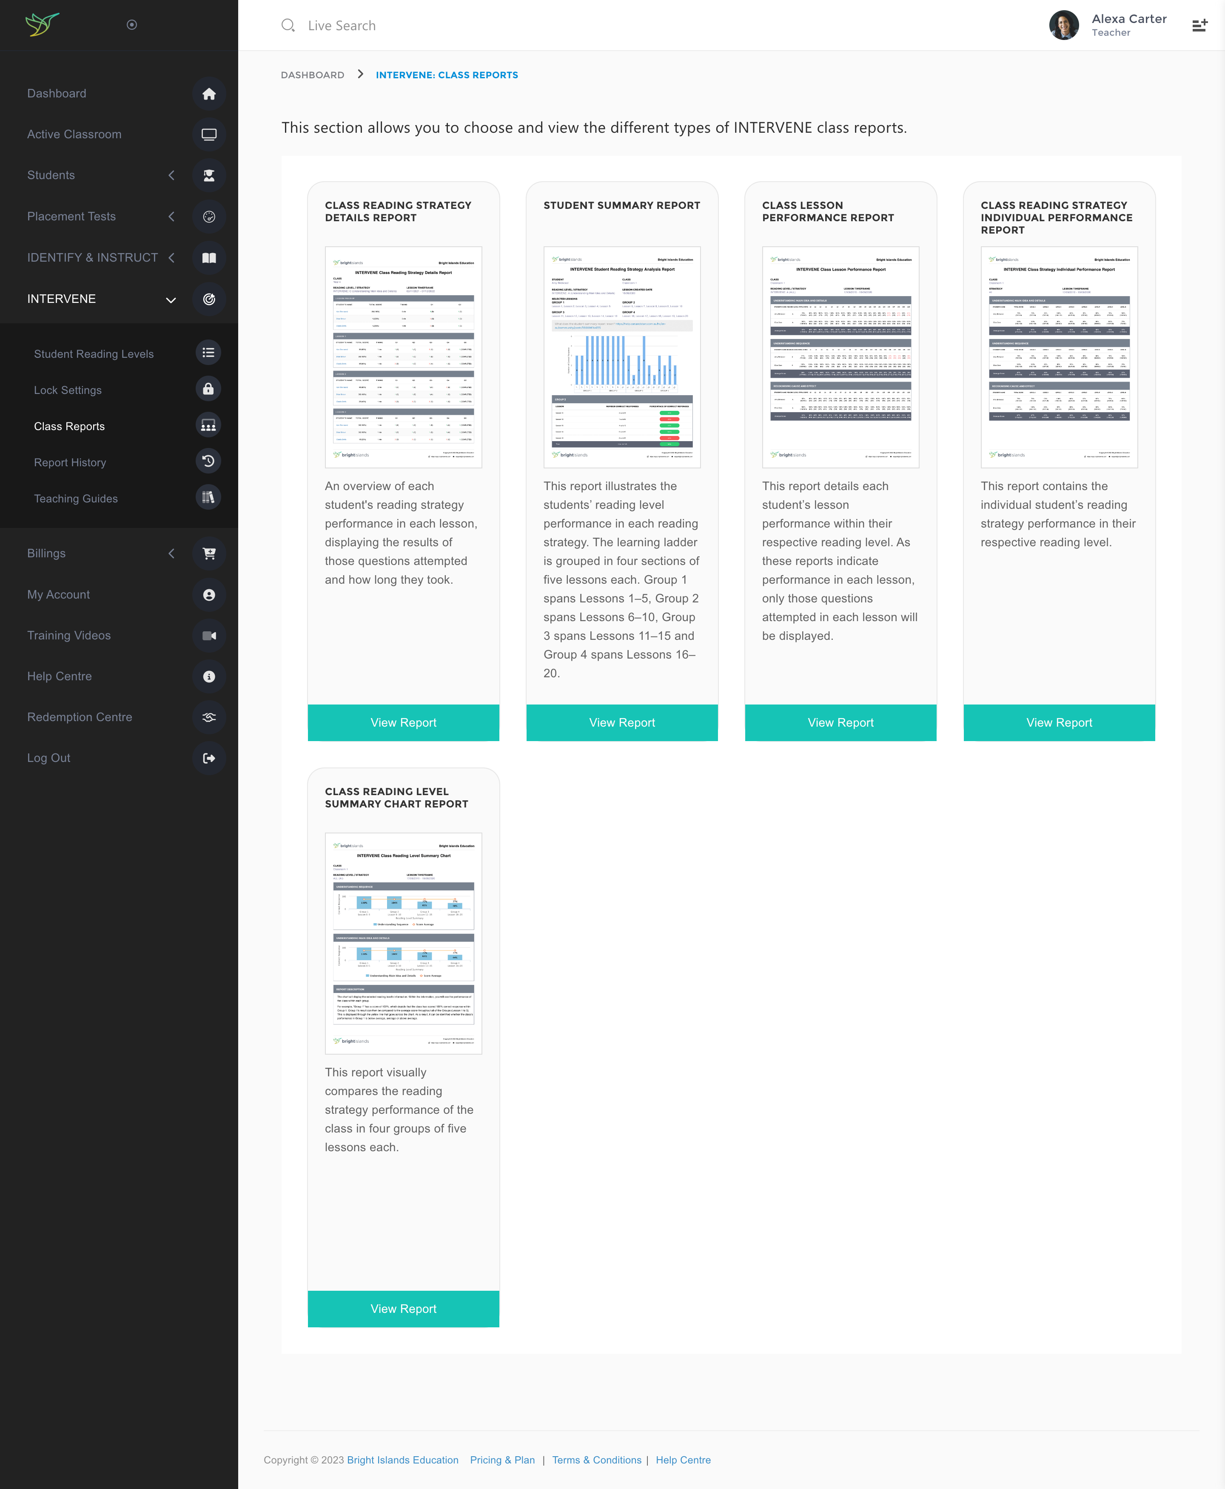The width and height of the screenshot is (1225, 1489).
Task: Collapse the INTERVENE menu section
Action: click(171, 300)
